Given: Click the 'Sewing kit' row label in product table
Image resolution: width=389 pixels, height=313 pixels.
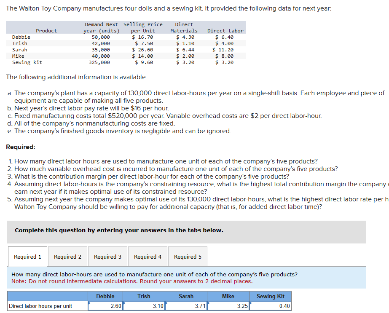Looking at the screenshot, I should (27, 62).
